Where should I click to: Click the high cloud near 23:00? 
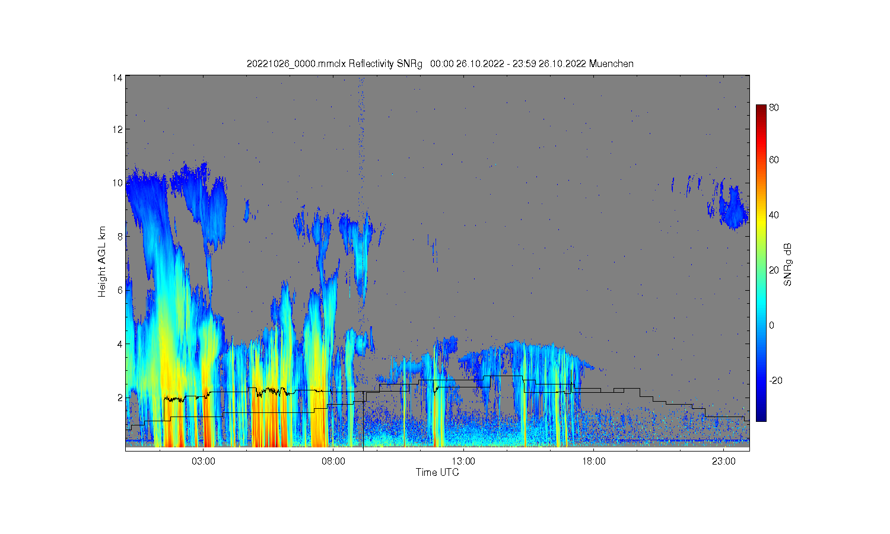pyautogui.click(x=733, y=208)
